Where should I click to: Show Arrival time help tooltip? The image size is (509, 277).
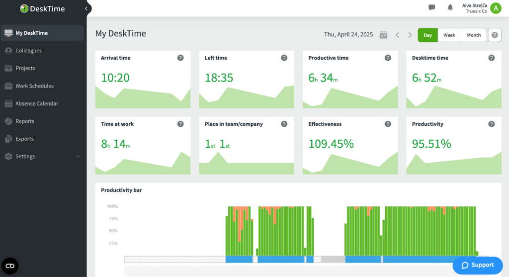click(180, 58)
